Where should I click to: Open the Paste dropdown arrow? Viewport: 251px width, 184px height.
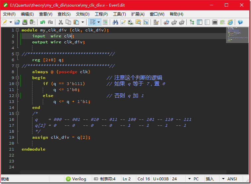click(83, 22)
